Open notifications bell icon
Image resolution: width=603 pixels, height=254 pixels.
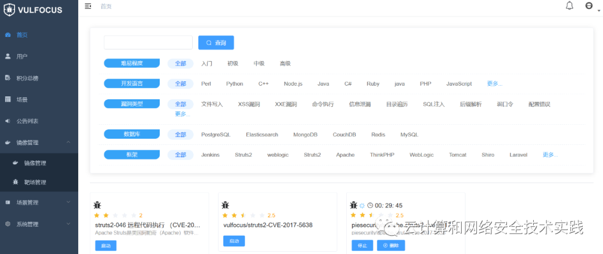tap(569, 6)
